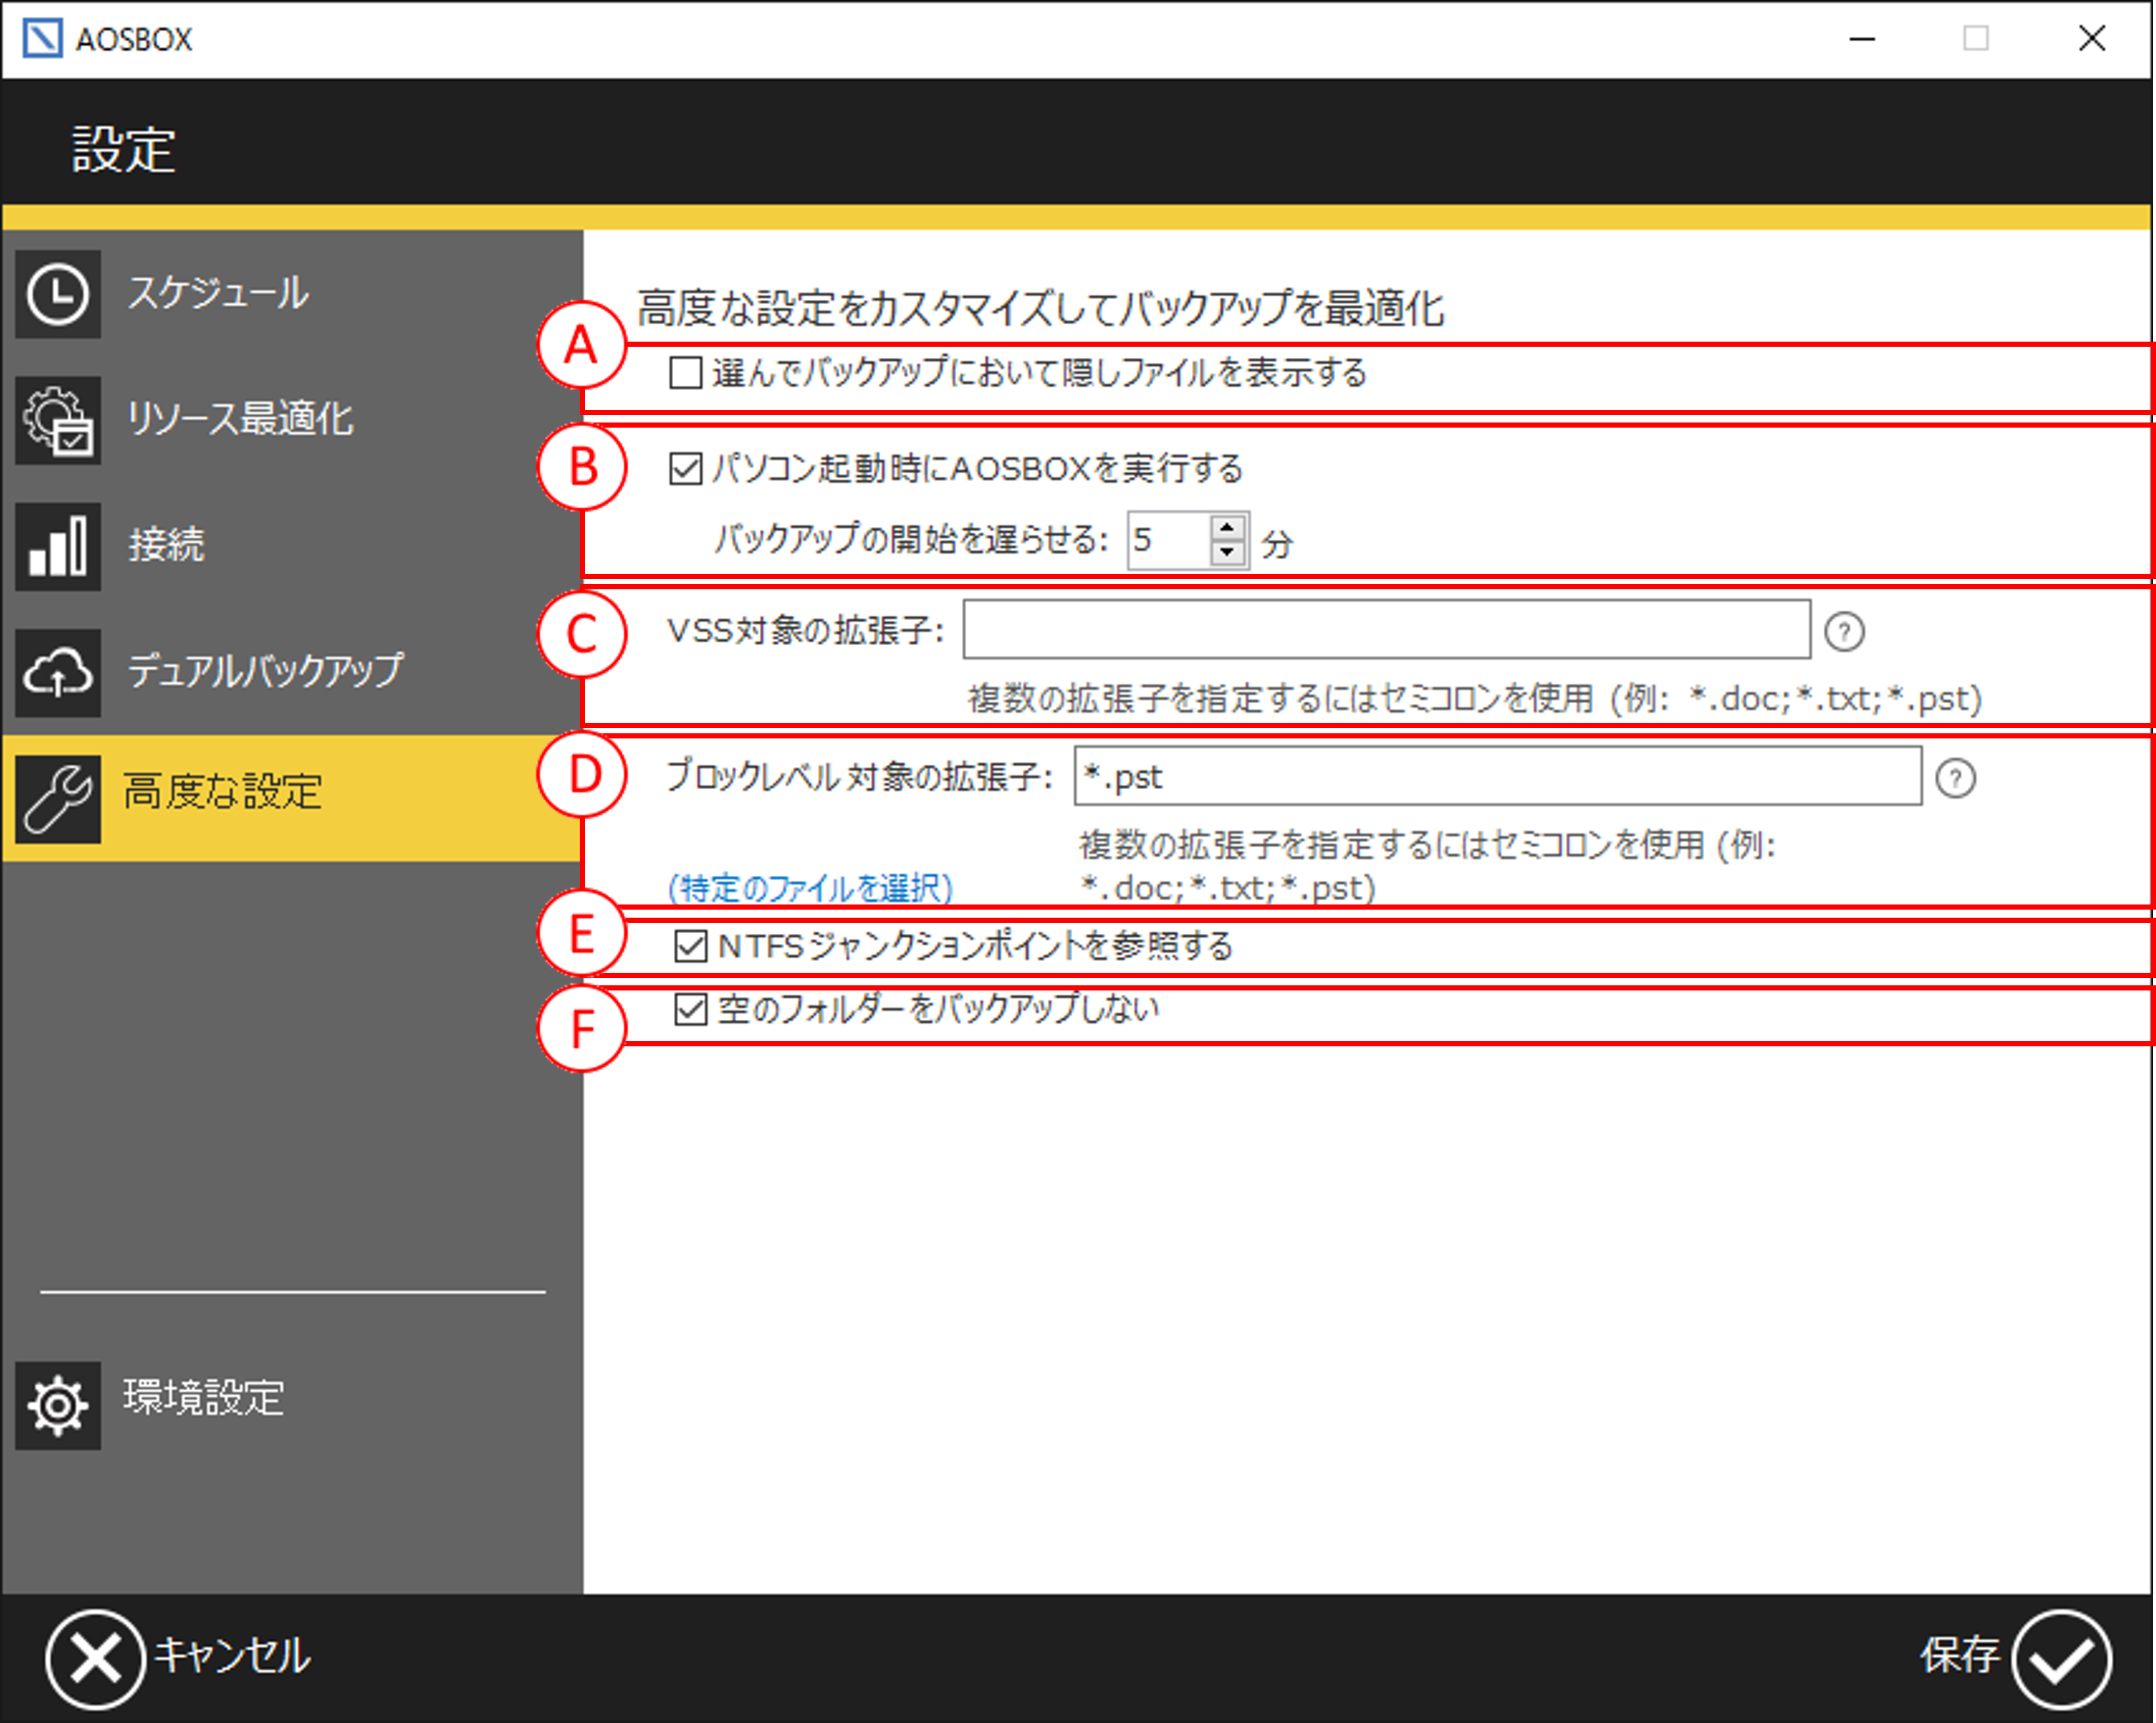Select the 高度な設定 tab label
The image size is (2156, 1723).
tap(223, 792)
